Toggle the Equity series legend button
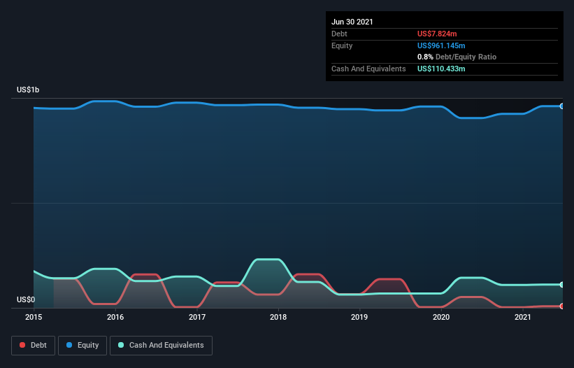 point(82,346)
